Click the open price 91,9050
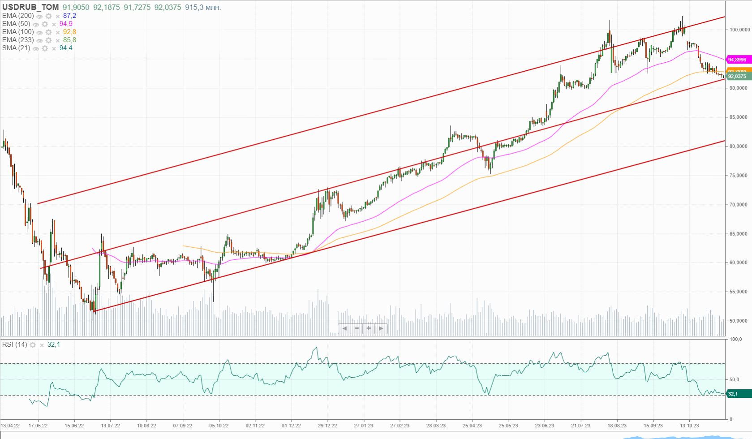The image size is (752, 439). click(x=76, y=8)
